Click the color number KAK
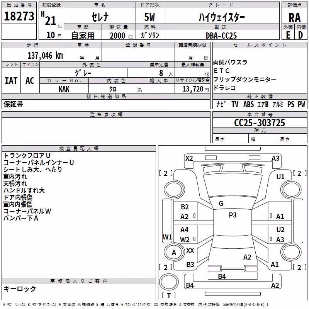This screenshot has width=309, height=309. [x=64, y=89]
